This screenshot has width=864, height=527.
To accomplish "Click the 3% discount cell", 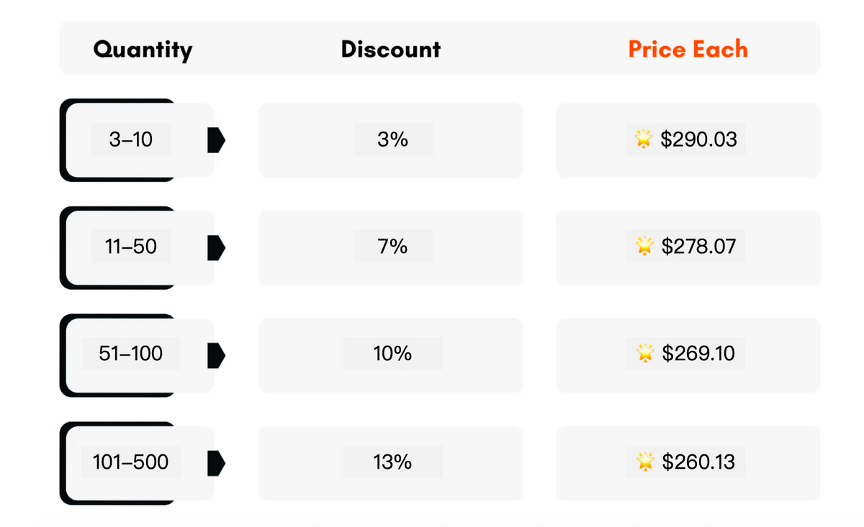I will tap(392, 139).
